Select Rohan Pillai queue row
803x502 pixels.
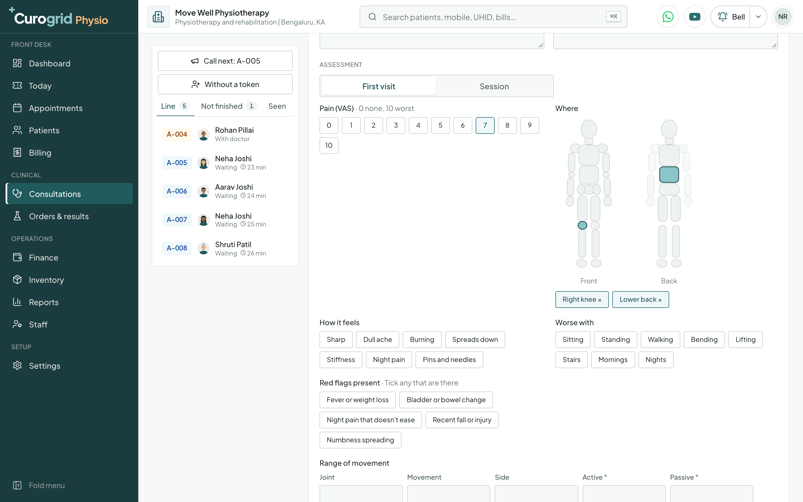click(x=225, y=134)
